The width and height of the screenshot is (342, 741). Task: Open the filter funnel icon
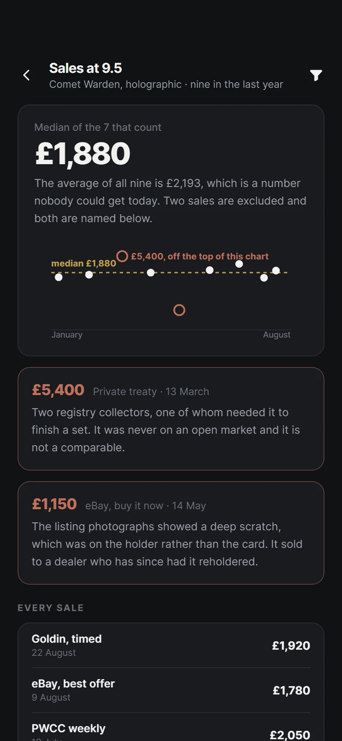316,75
